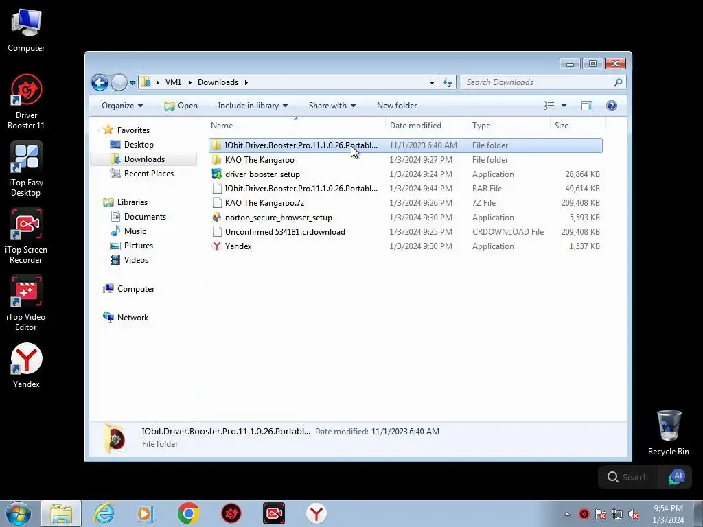
Task: Click the Forward navigation arrow
Action: (x=119, y=82)
